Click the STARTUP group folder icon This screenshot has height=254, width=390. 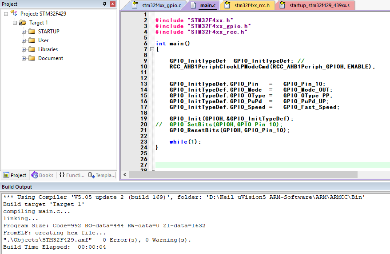pyautogui.click(x=32, y=32)
